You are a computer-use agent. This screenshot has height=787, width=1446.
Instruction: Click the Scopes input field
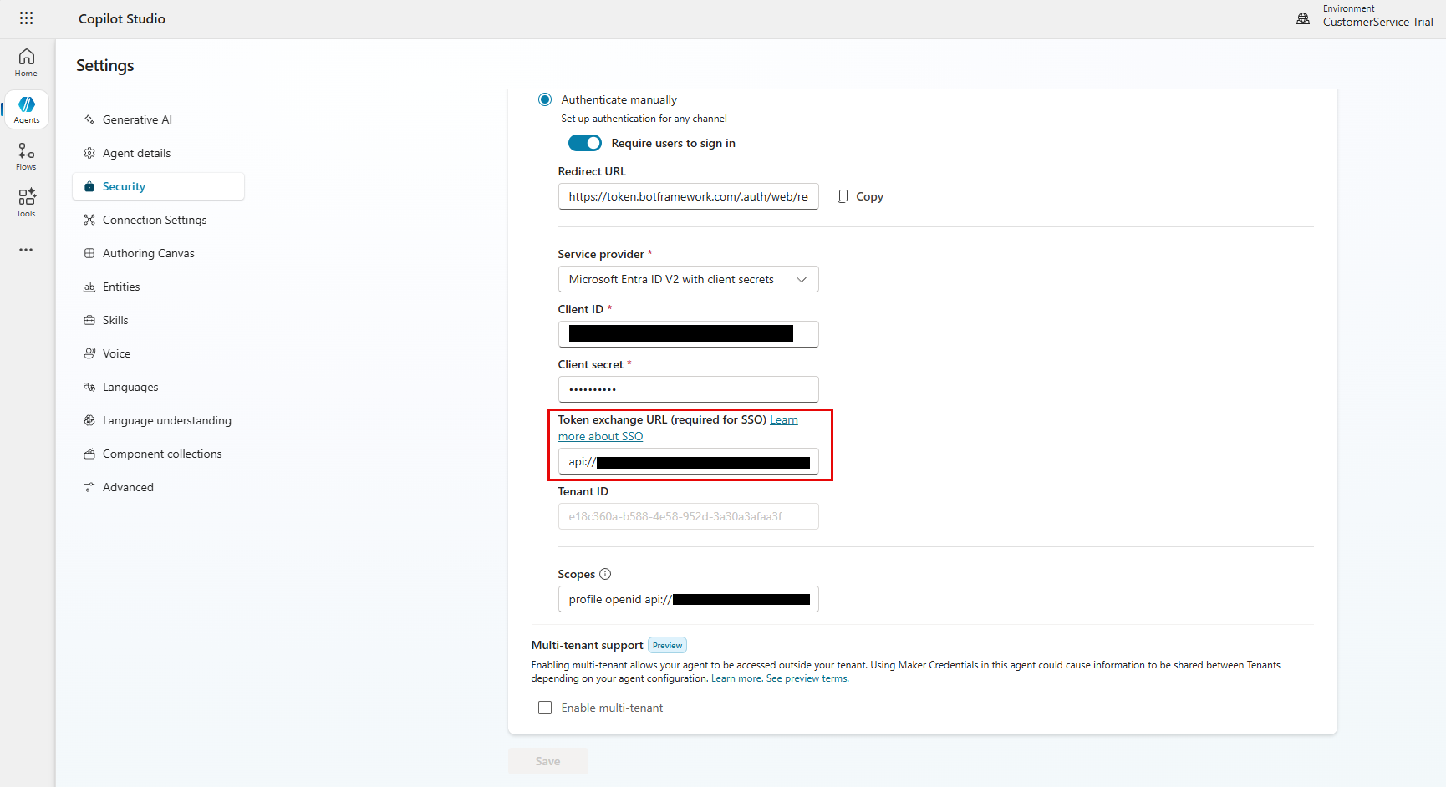click(688, 599)
